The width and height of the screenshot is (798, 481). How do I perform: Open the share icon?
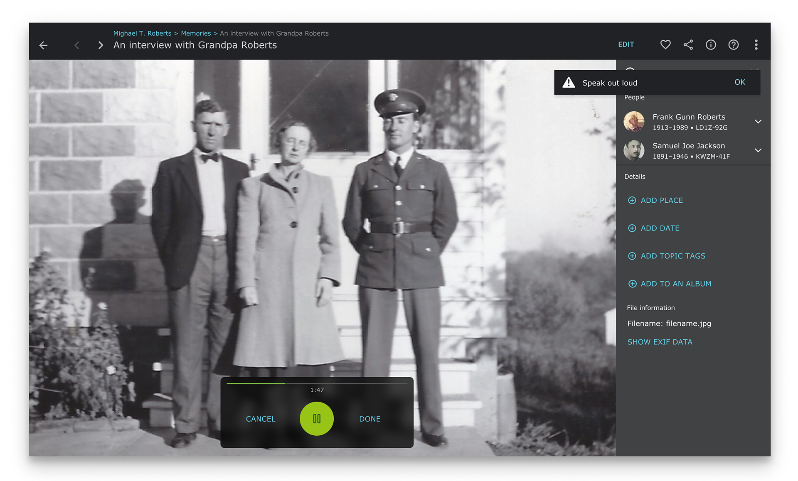click(688, 44)
